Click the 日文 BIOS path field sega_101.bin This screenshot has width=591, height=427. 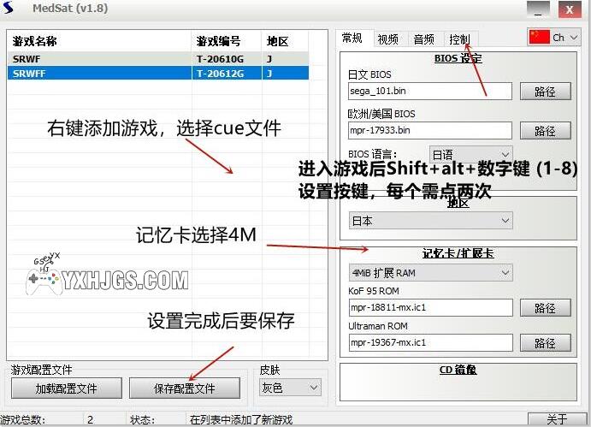[430, 91]
